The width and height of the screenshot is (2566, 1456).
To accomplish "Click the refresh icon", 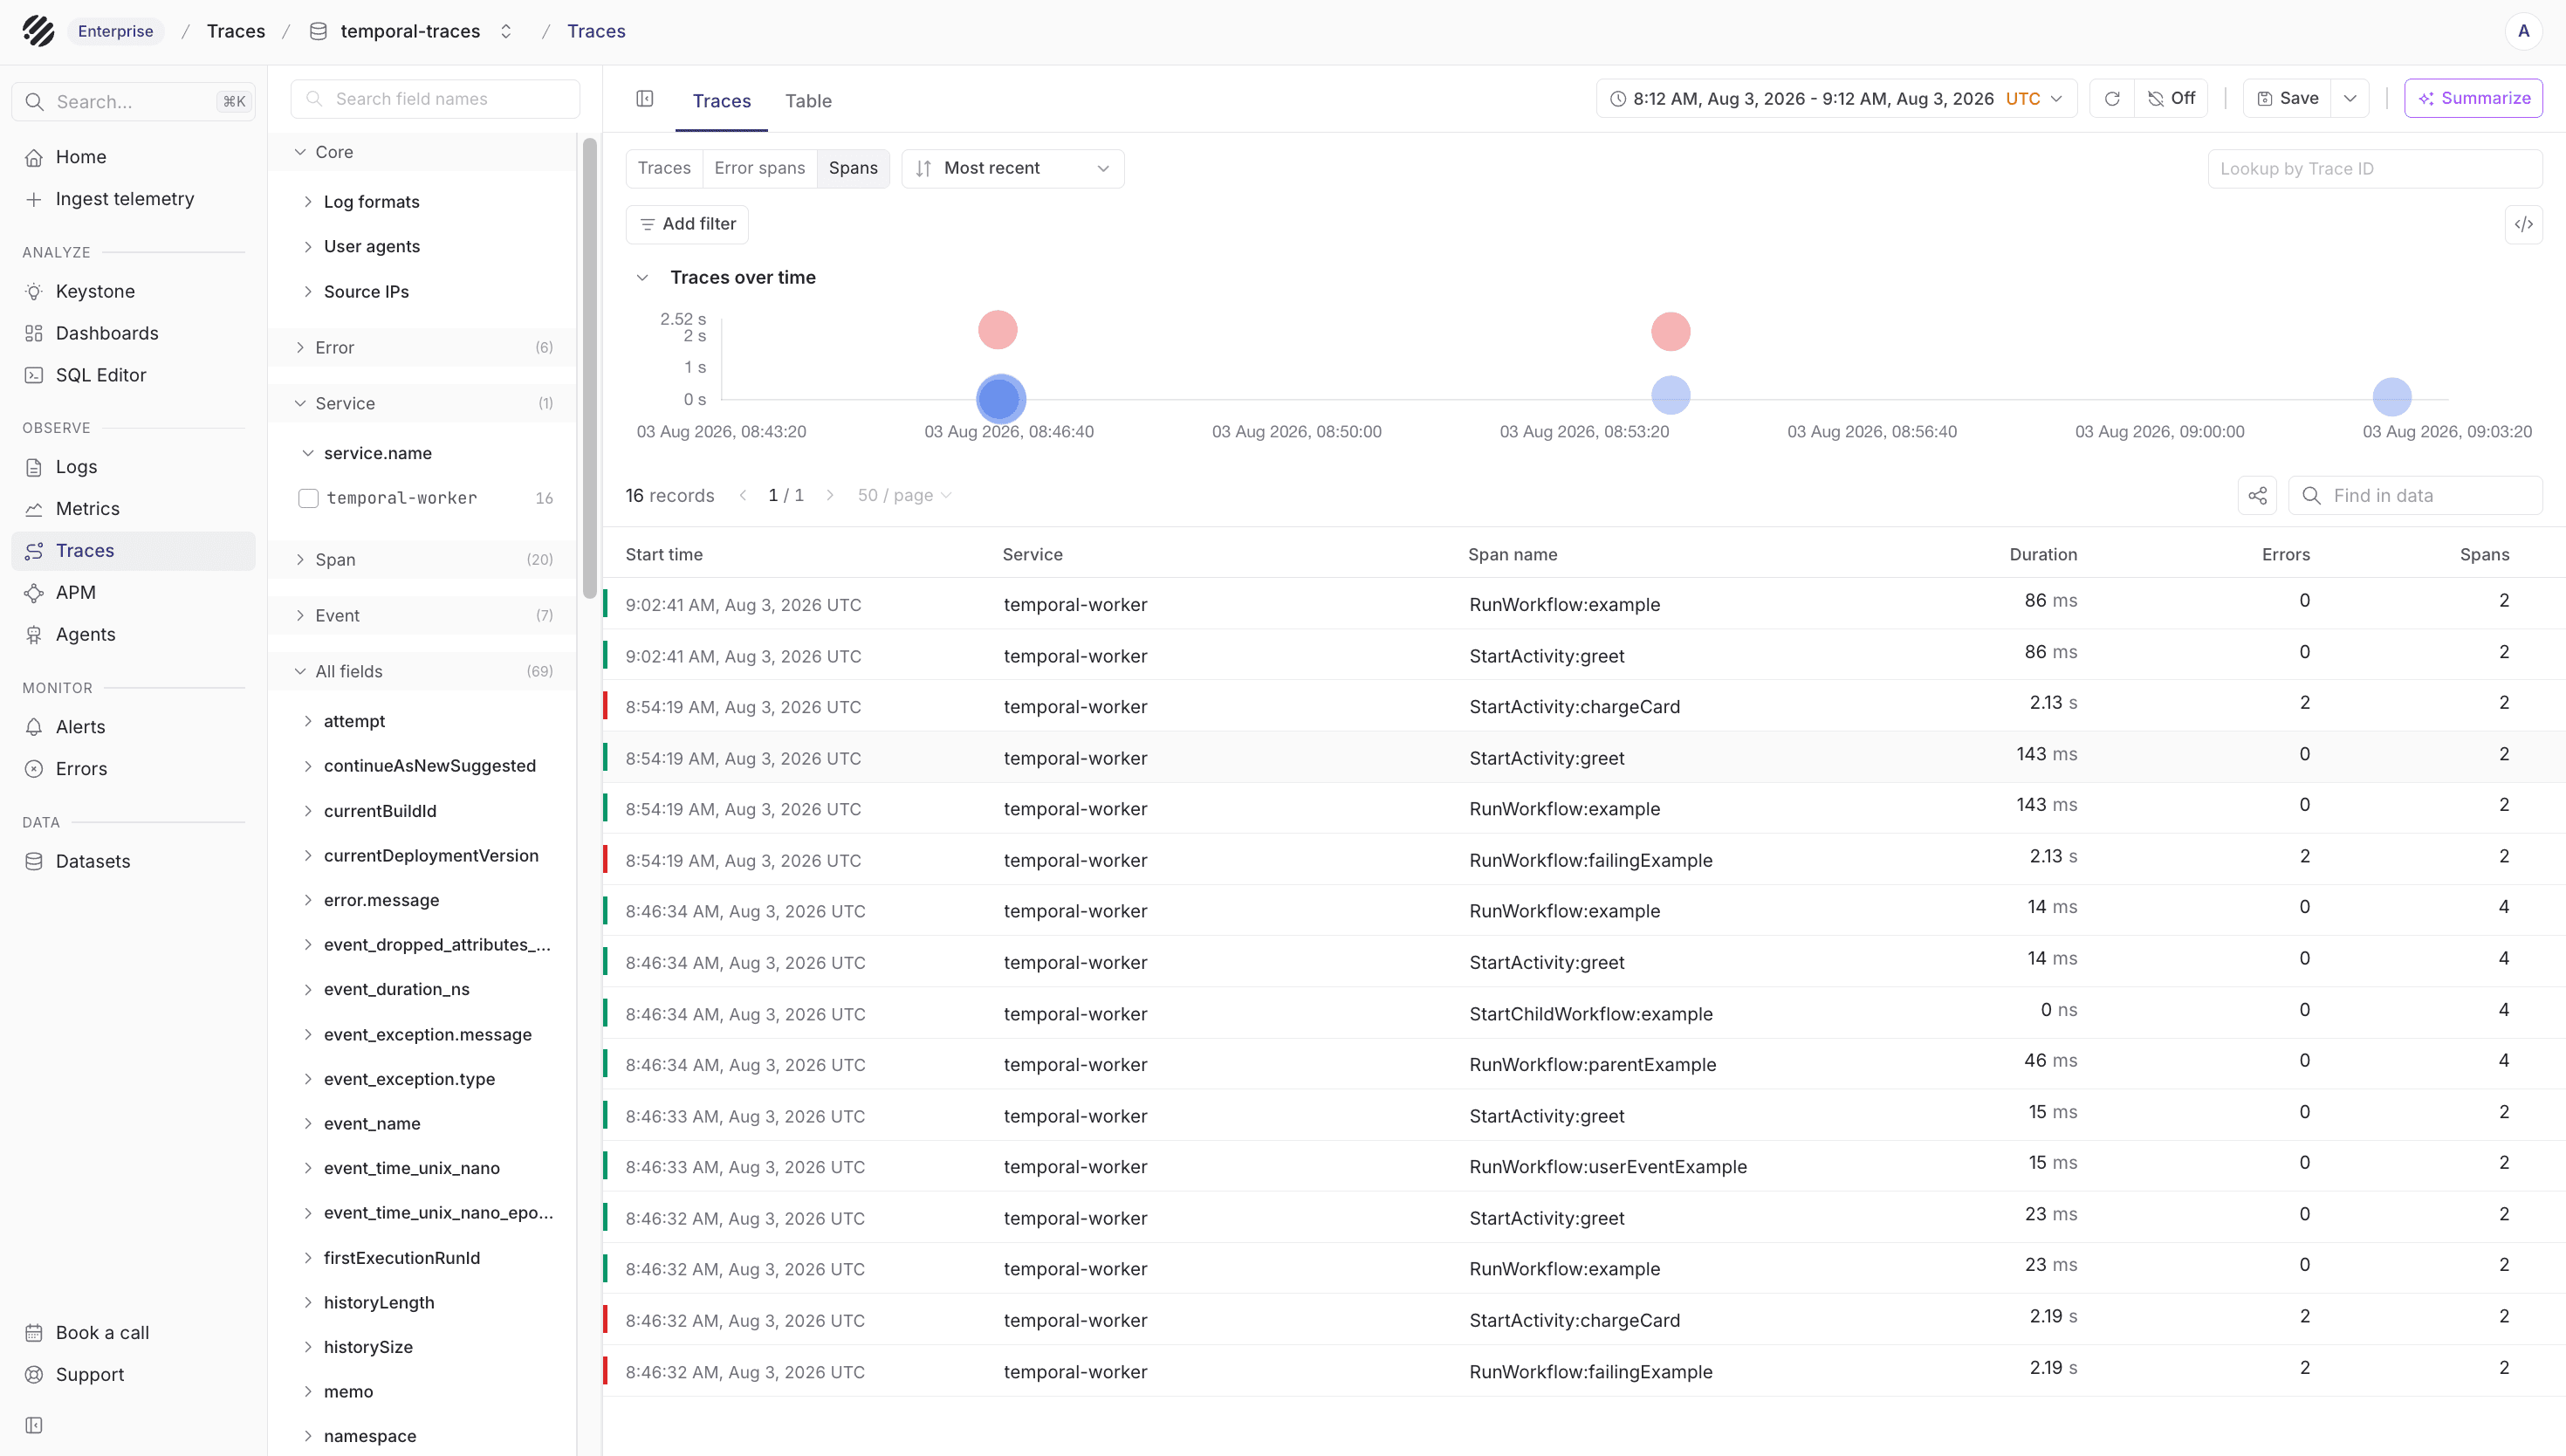I will (2112, 98).
